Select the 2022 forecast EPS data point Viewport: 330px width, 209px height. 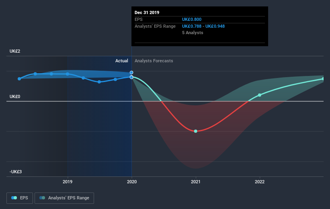pyautogui.click(x=260, y=95)
